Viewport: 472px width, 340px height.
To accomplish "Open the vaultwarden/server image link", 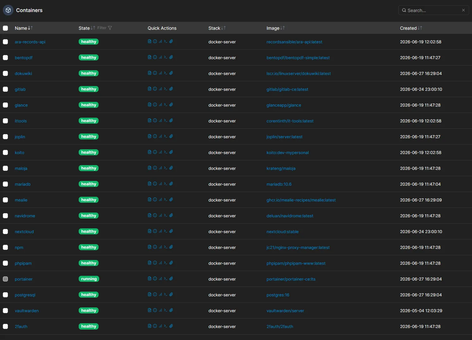I will coord(285,311).
